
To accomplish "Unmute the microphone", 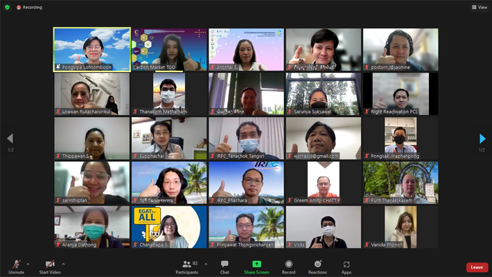I will (x=16, y=267).
